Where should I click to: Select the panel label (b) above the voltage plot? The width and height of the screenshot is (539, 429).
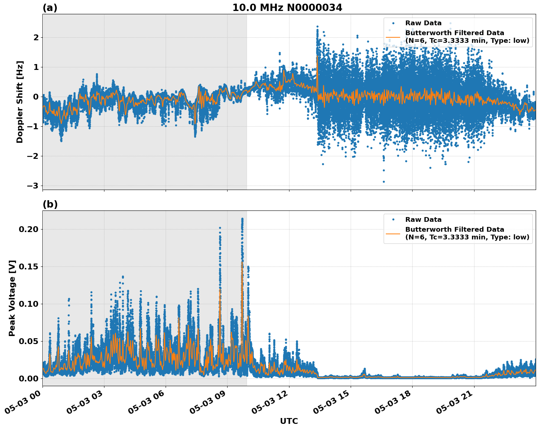51,204
